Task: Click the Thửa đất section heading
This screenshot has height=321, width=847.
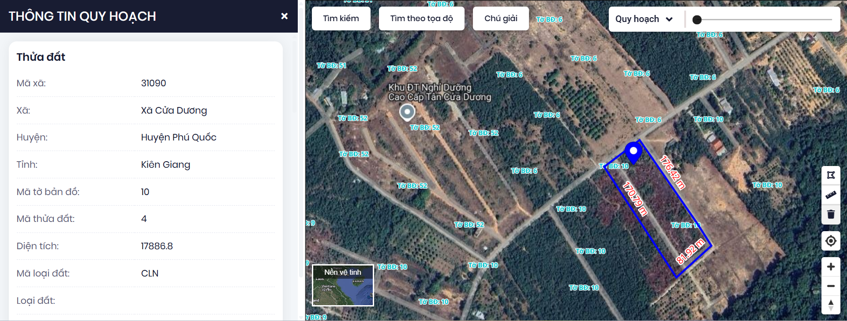Action: tap(41, 57)
